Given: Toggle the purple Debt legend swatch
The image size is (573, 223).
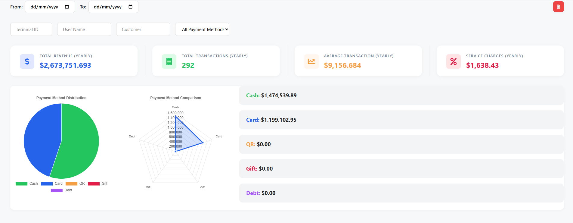Looking at the screenshot, I should click(x=57, y=190).
